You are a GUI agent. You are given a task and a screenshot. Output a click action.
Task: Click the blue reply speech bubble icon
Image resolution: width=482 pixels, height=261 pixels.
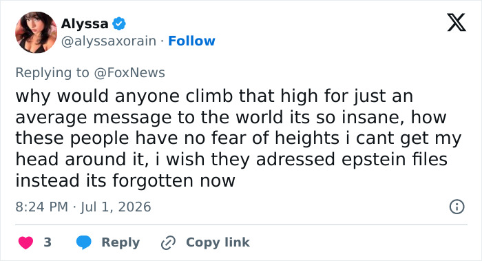click(x=83, y=242)
